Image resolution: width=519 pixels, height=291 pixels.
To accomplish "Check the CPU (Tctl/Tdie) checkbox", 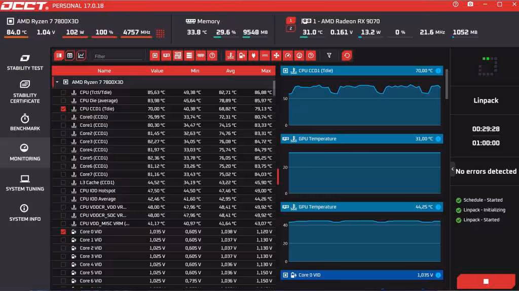I will 63,92.
